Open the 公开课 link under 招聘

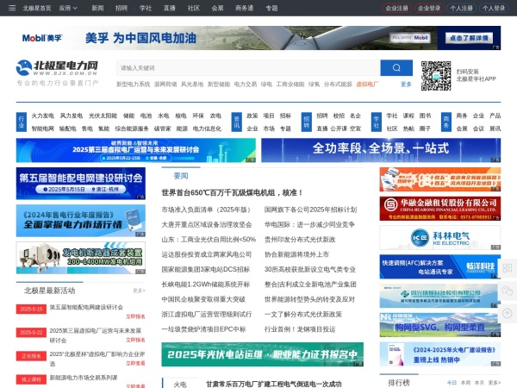[338, 128]
